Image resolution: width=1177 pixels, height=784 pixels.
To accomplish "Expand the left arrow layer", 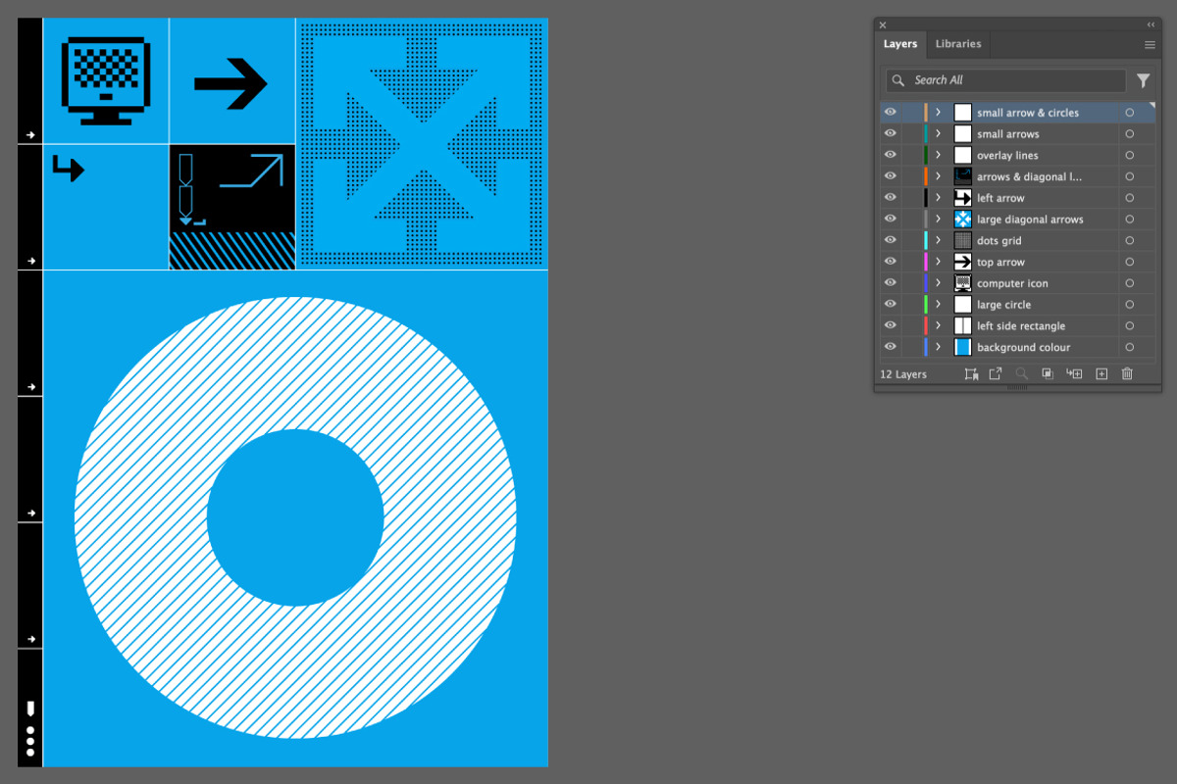I will (x=938, y=198).
